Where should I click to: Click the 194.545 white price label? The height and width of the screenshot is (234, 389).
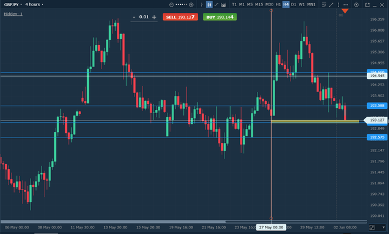377,76
